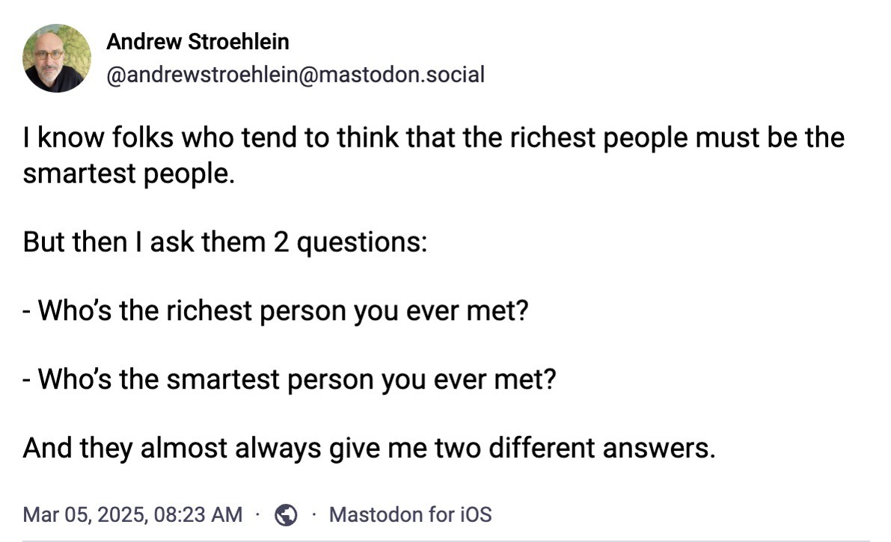891x542 pixels.
Task: Open the Andrew Stroehlein display name
Action: 198,42
